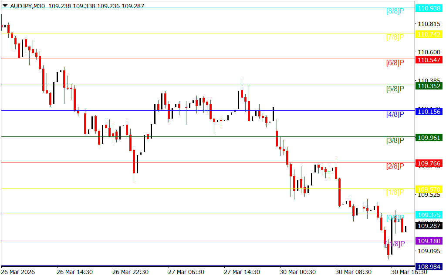Click the 26 Mar 14:30 time label
Screen dimensions: 446x278
click(74, 272)
